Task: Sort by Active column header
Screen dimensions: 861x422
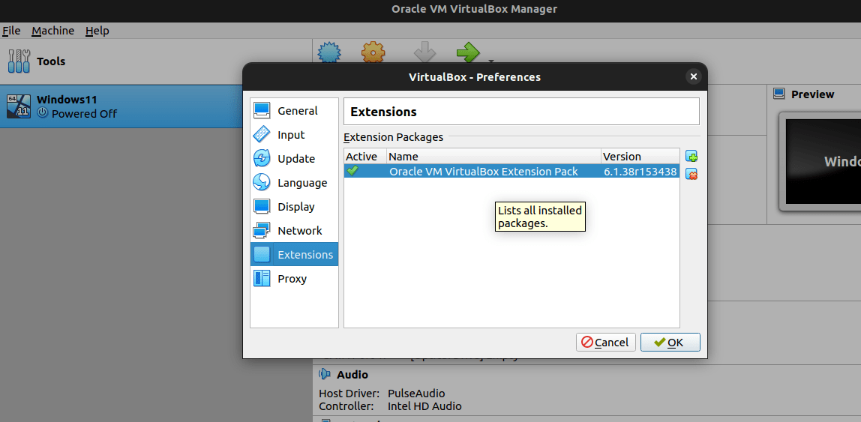Action: point(365,157)
